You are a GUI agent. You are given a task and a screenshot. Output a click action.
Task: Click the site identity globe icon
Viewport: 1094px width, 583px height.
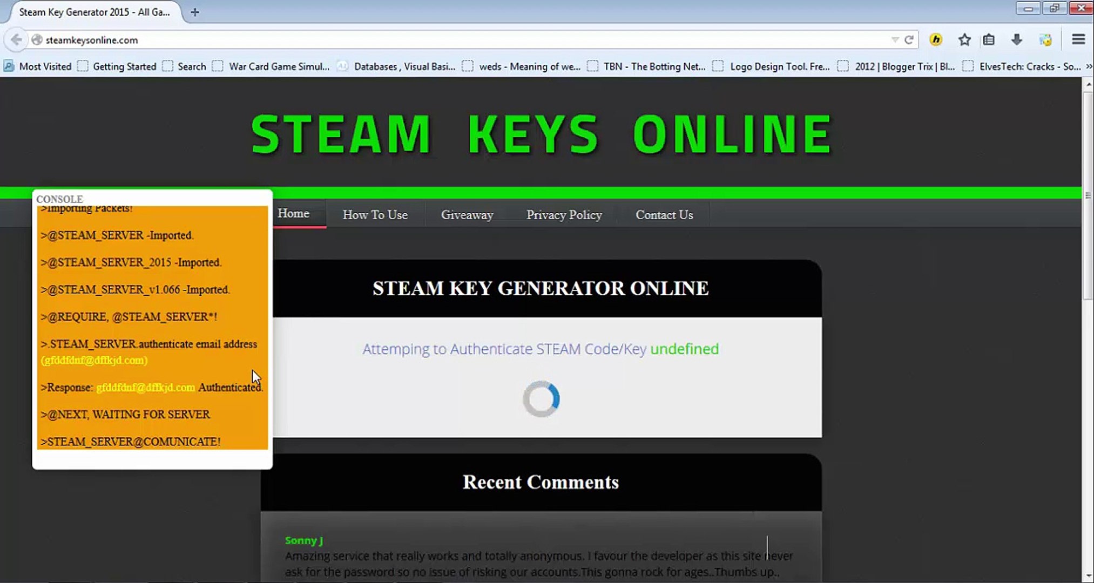[x=37, y=40]
